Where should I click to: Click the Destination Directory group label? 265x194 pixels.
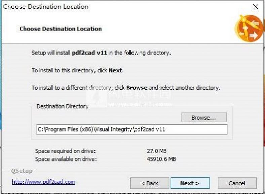62,106
